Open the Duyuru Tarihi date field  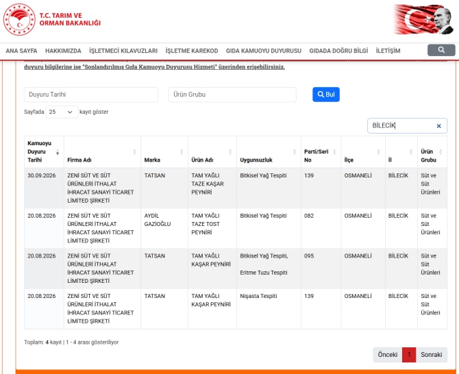pyautogui.click(x=91, y=95)
